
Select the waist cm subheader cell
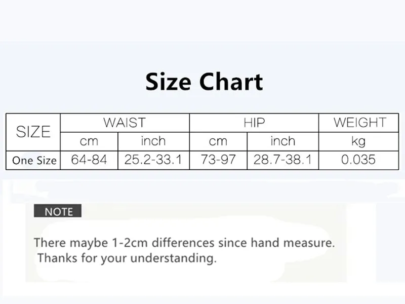(89, 141)
